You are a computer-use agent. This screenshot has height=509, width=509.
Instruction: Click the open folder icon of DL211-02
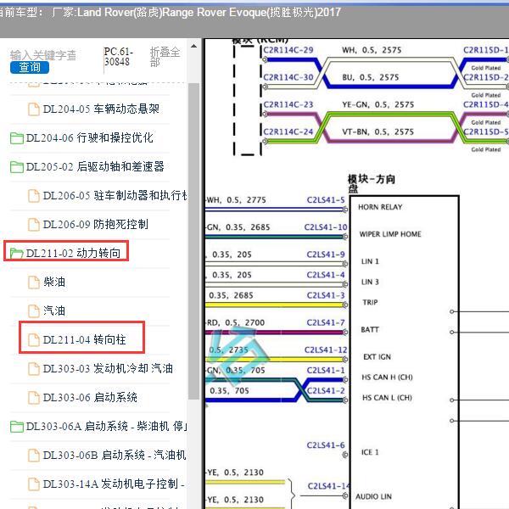point(17,254)
